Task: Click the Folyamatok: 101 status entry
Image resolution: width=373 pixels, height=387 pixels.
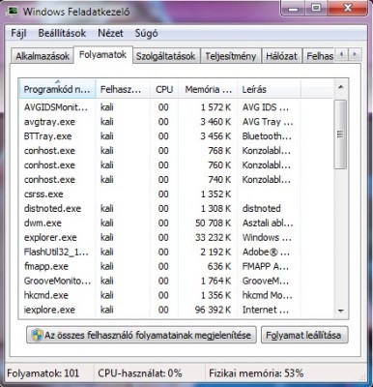Action: [43, 373]
